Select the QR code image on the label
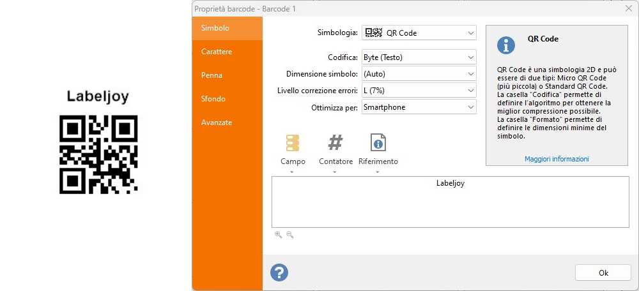 [98, 154]
